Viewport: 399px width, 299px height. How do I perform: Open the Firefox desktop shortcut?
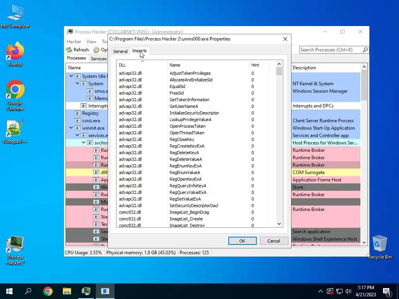pyautogui.click(x=15, y=54)
